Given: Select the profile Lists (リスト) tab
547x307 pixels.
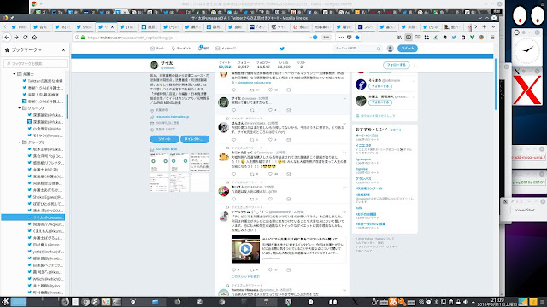Looking at the screenshot, I should tap(301, 65).
